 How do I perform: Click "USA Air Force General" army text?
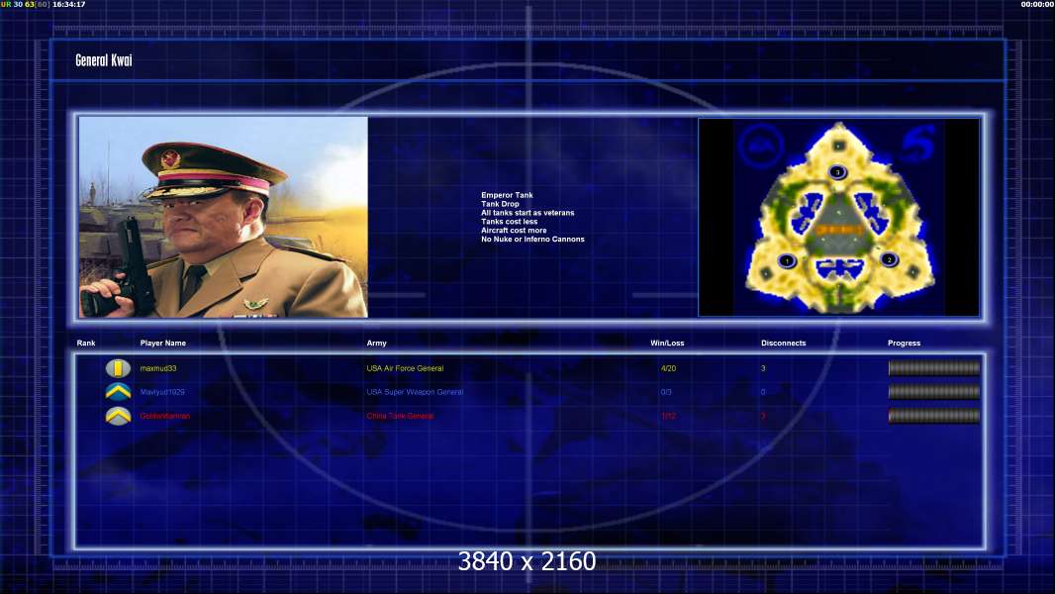[405, 368]
